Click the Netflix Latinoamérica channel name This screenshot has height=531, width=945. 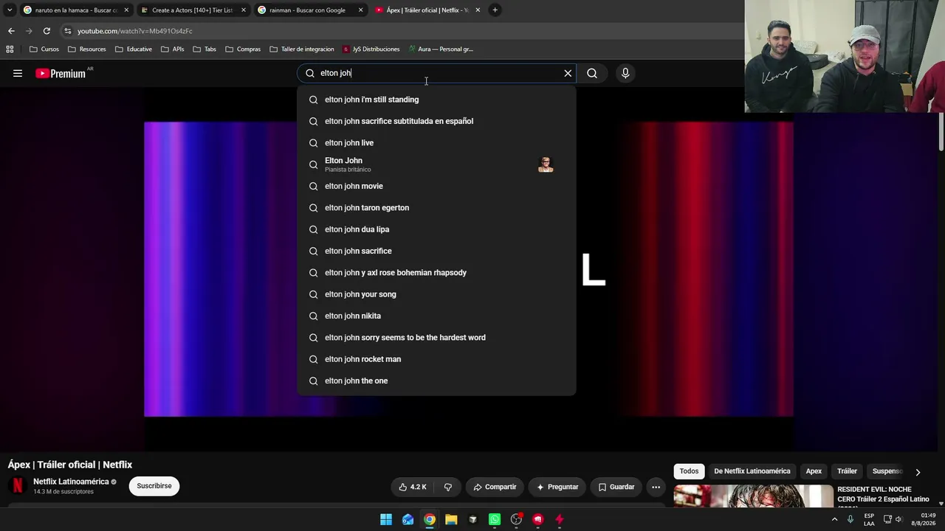[x=71, y=482]
